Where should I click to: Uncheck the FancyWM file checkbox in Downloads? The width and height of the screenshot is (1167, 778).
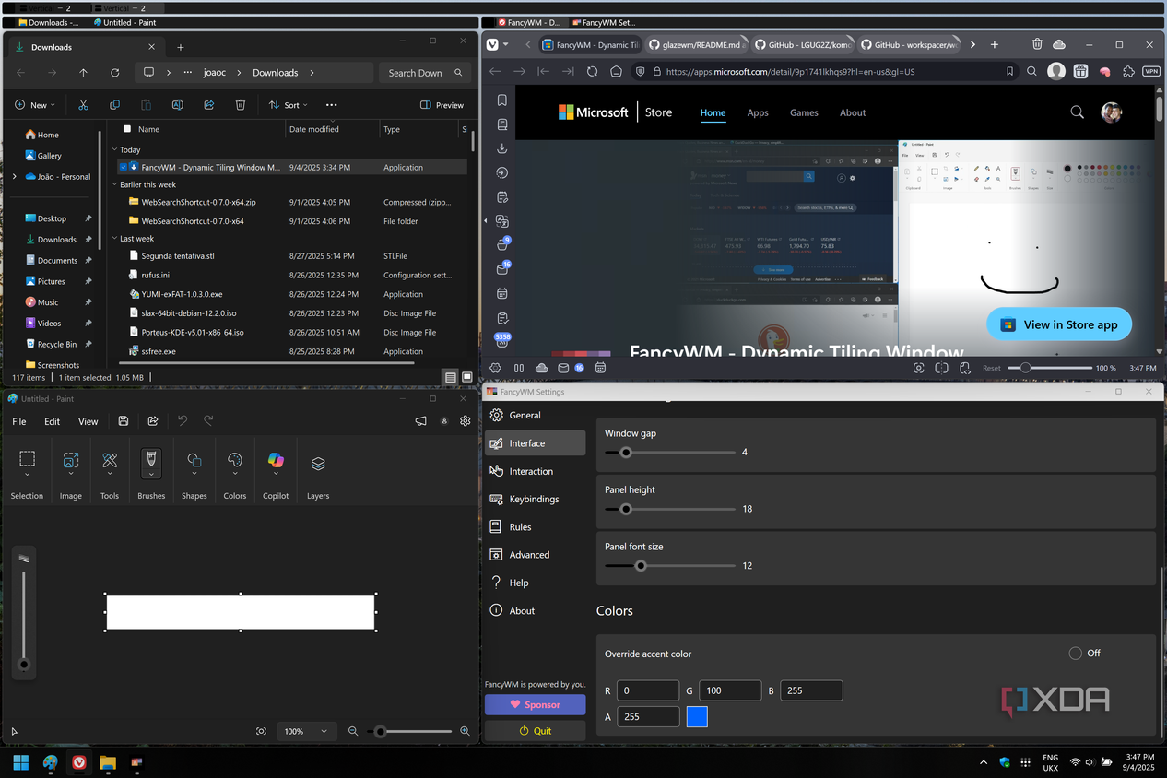(x=123, y=168)
